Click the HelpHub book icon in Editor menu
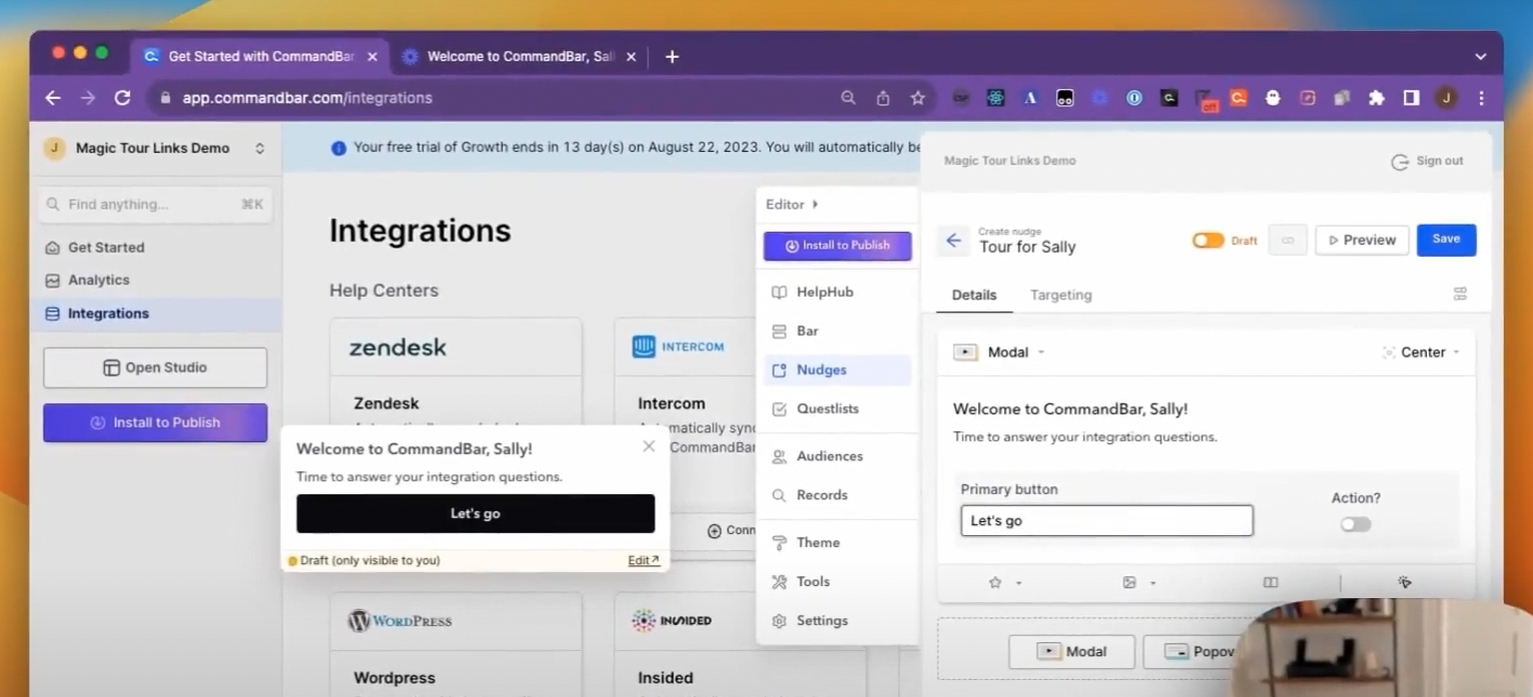 click(x=779, y=293)
